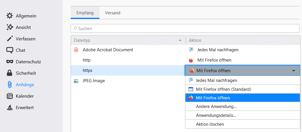302x132 pixels.
Task: Switch to the Versand tab
Action: pyautogui.click(x=113, y=13)
